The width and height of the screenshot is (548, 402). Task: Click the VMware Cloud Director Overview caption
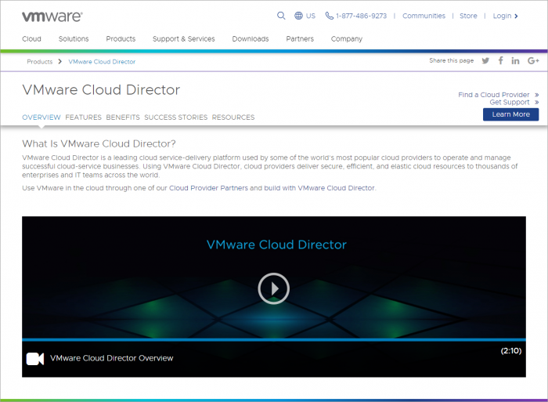click(x=111, y=358)
